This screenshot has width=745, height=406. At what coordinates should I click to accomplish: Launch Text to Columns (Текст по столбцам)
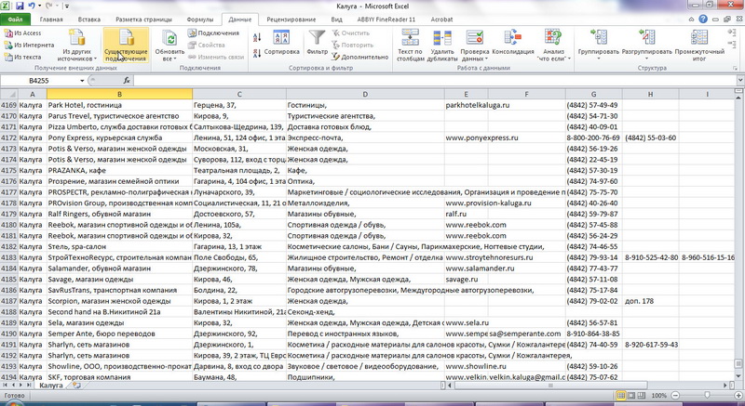tap(410, 45)
